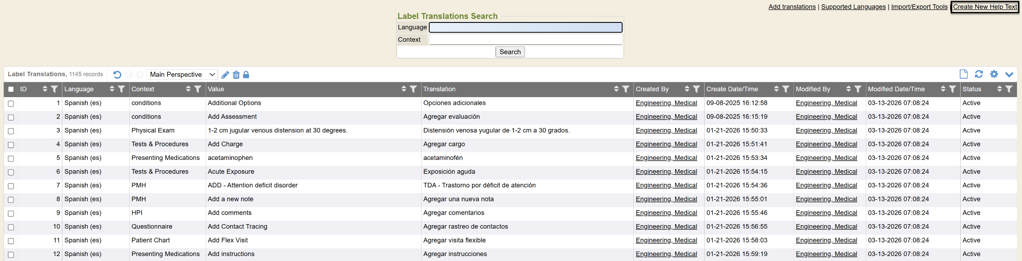Expand the blue chevron at grid right
Screen dimensions: 1022x261
[1009, 75]
